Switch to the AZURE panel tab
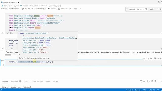This screenshot has width=162, height=91. pos(48,81)
